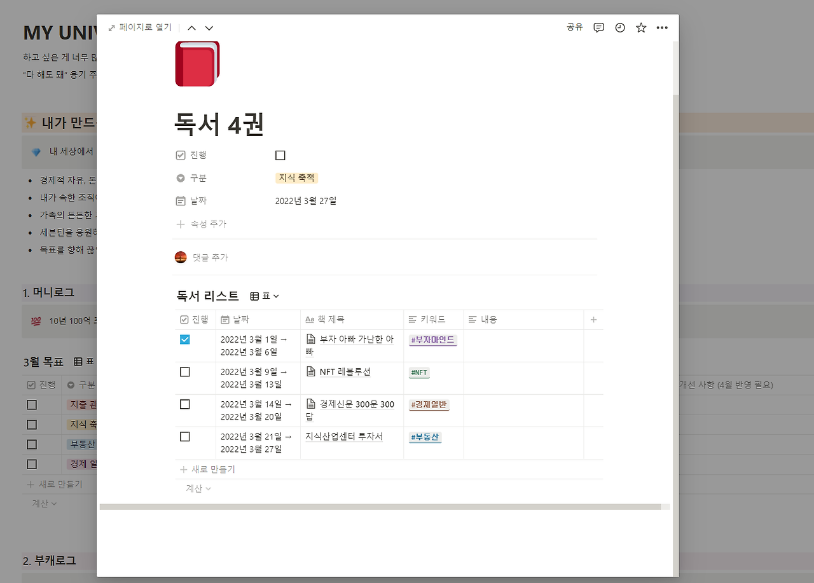Open the more options (•••) menu icon
The width and height of the screenshot is (814, 583).
[x=662, y=27]
